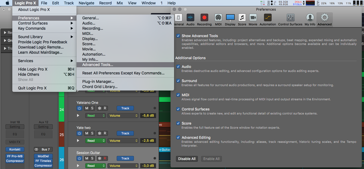Record-enable the Yate two track
The height and width of the screenshot is (169, 364).
coord(105,133)
